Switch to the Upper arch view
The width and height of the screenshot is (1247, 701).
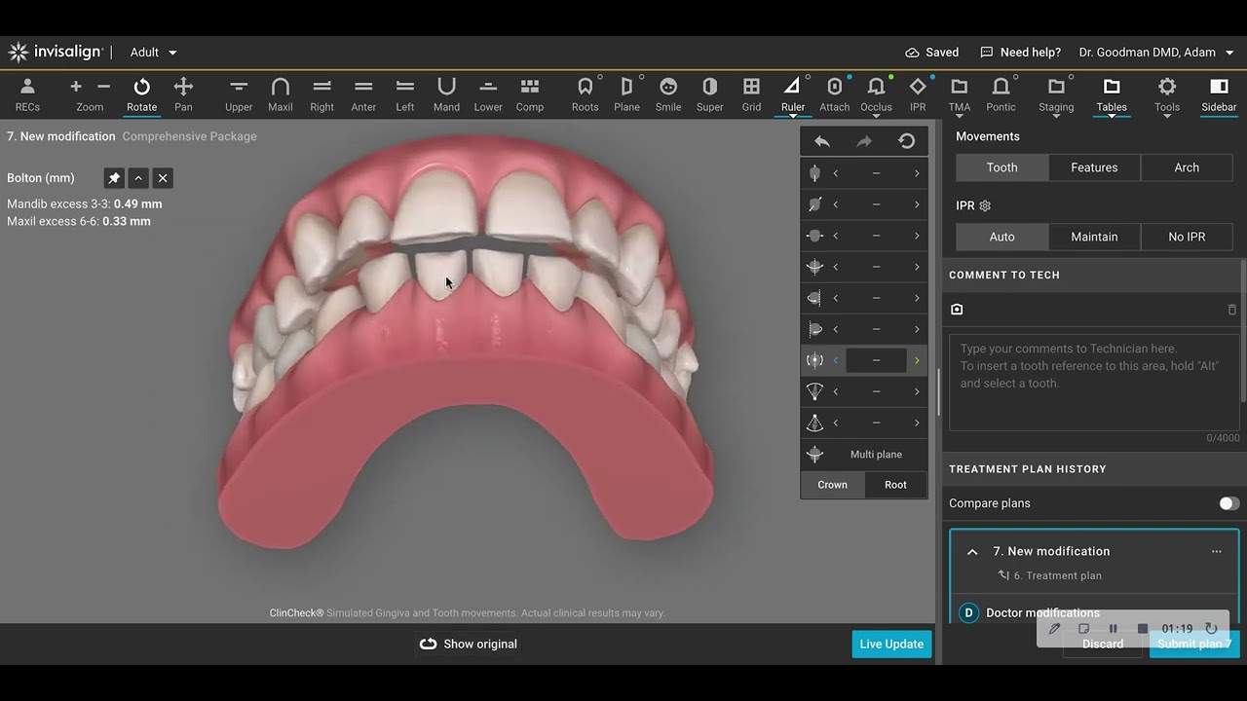(x=239, y=94)
